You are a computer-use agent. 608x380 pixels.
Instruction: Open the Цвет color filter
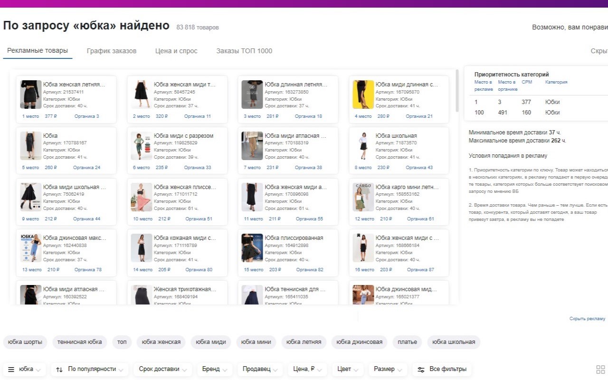(348, 369)
